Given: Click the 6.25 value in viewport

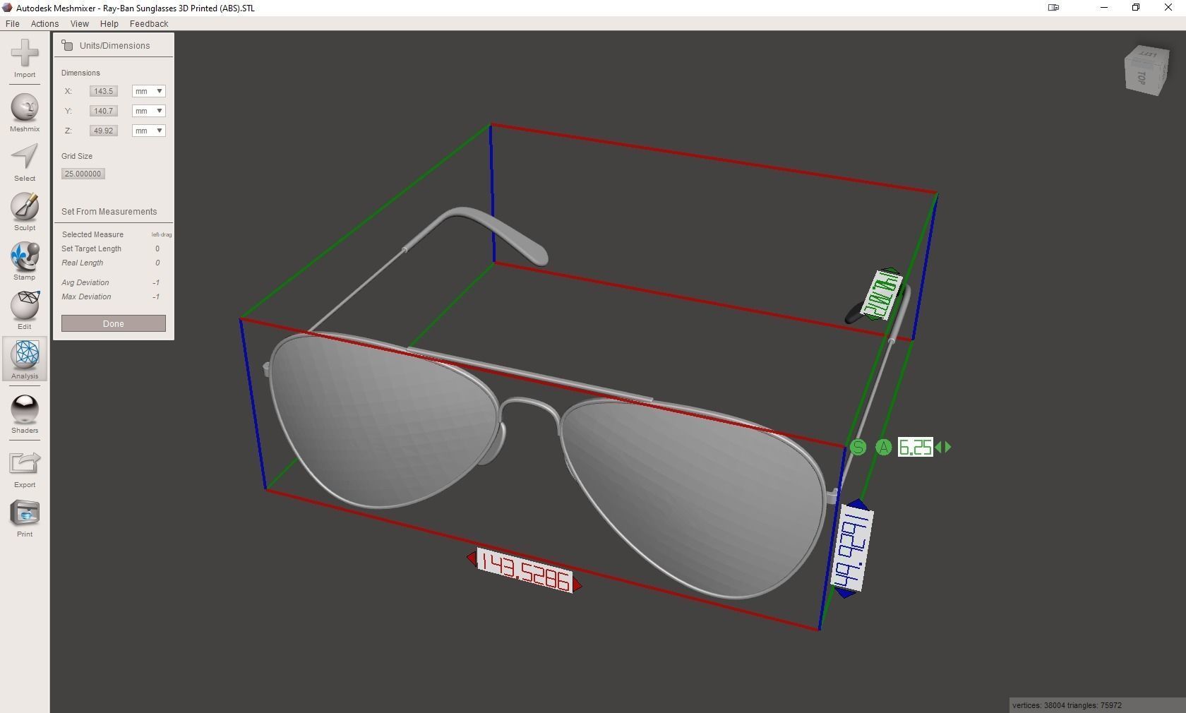Looking at the screenshot, I should point(916,447).
